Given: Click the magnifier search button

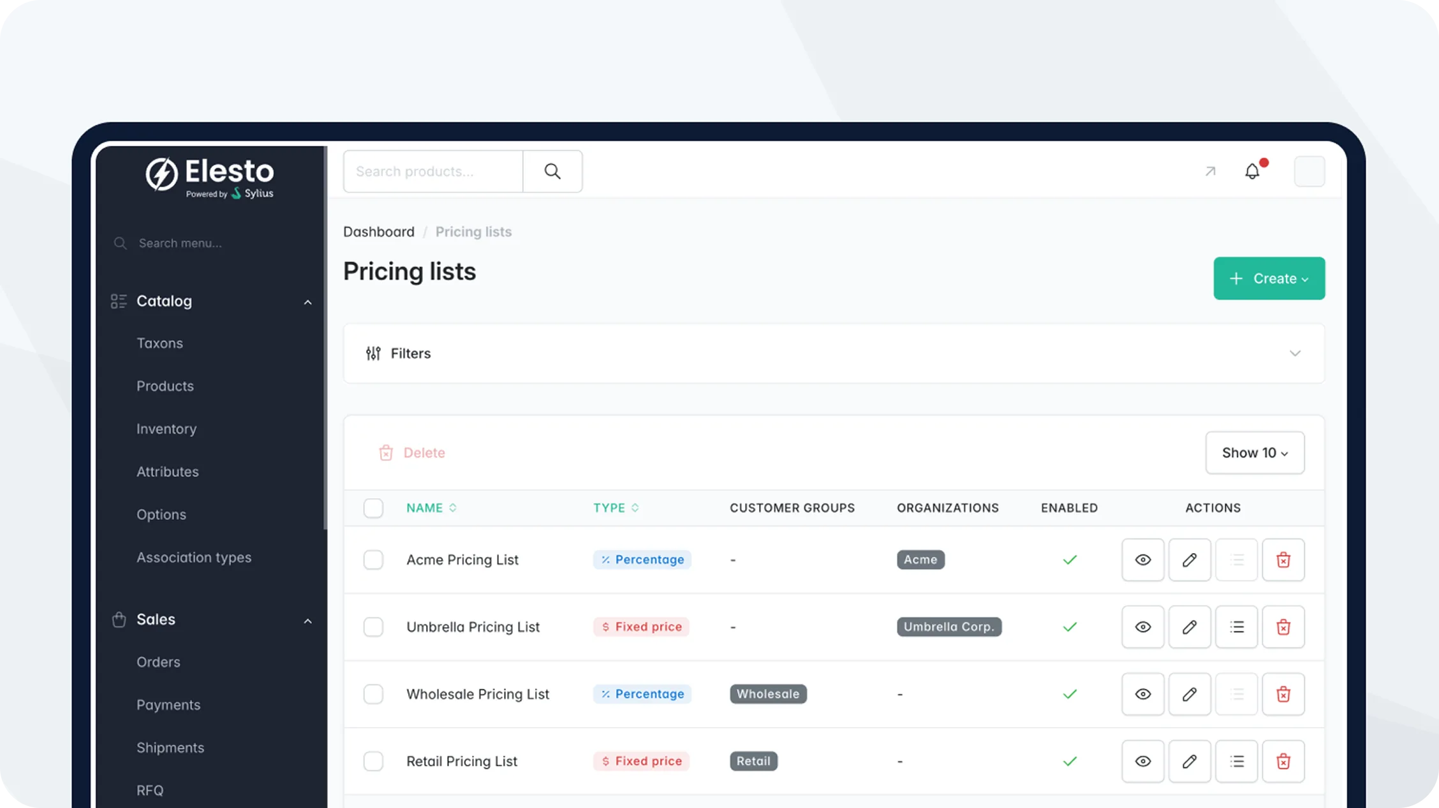Looking at the screenshot, I should (552, 171).
